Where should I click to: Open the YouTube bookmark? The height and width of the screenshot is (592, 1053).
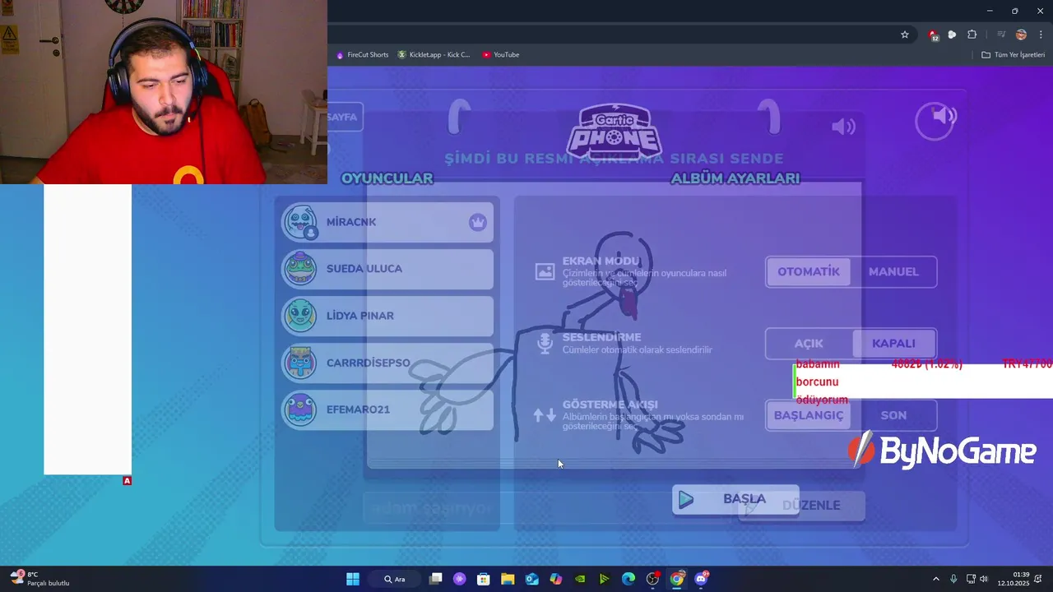500,55
